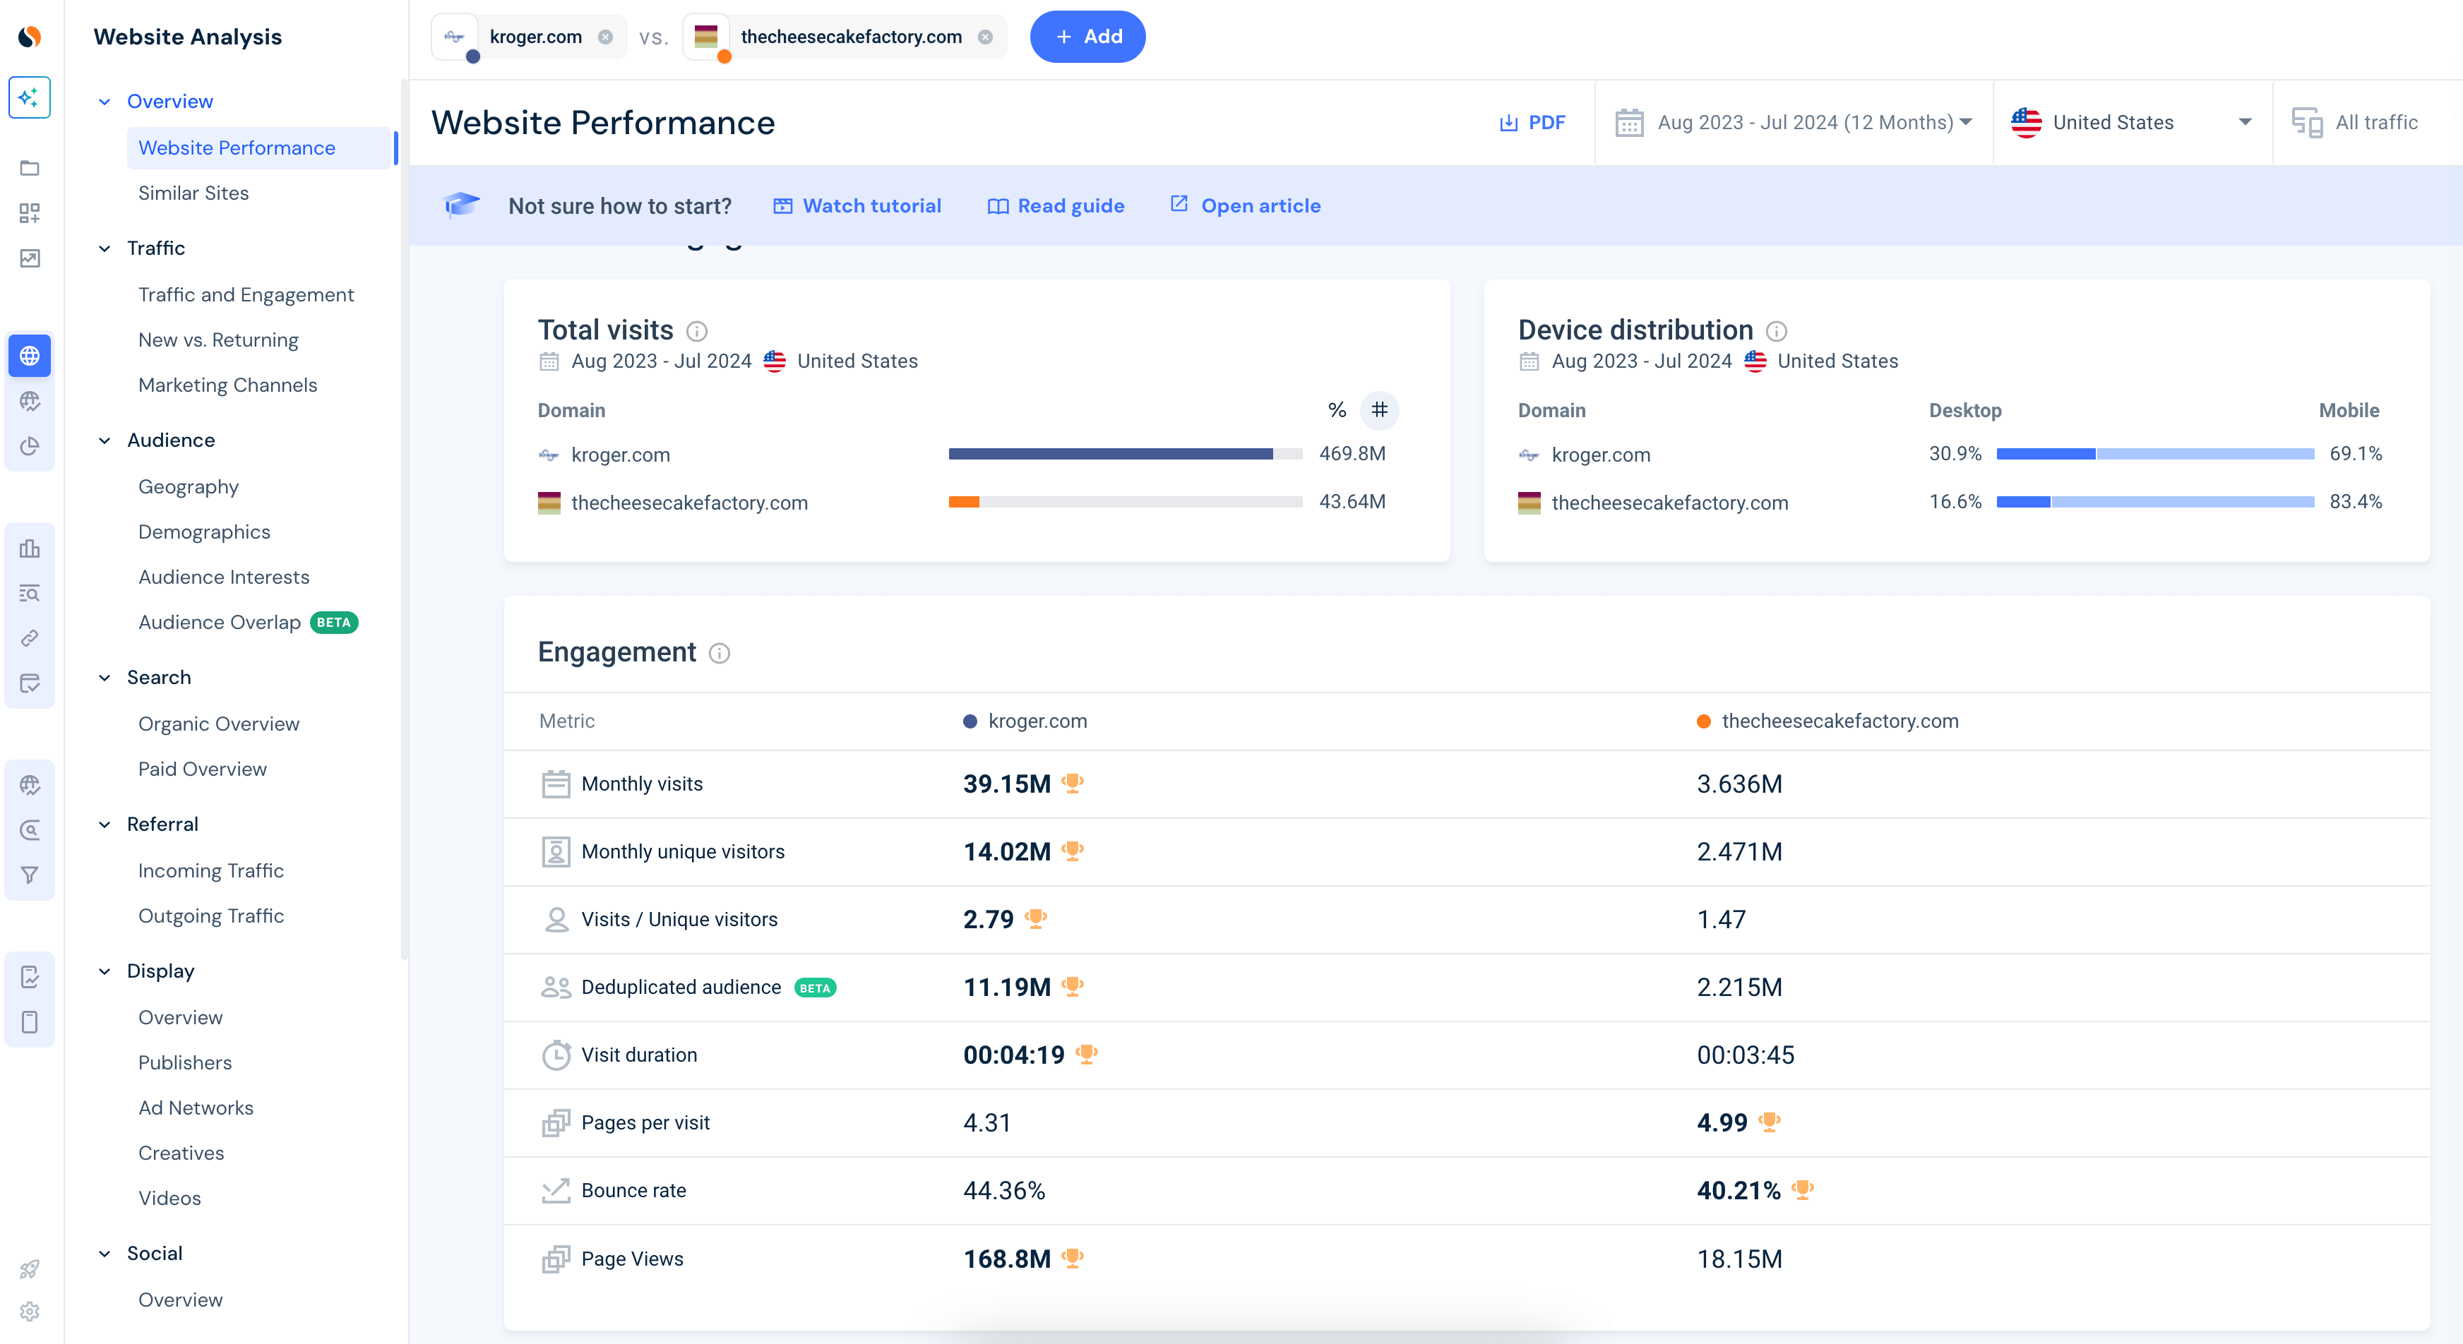Click the globe Website Analysis sidebar icon

click(30, 356)
